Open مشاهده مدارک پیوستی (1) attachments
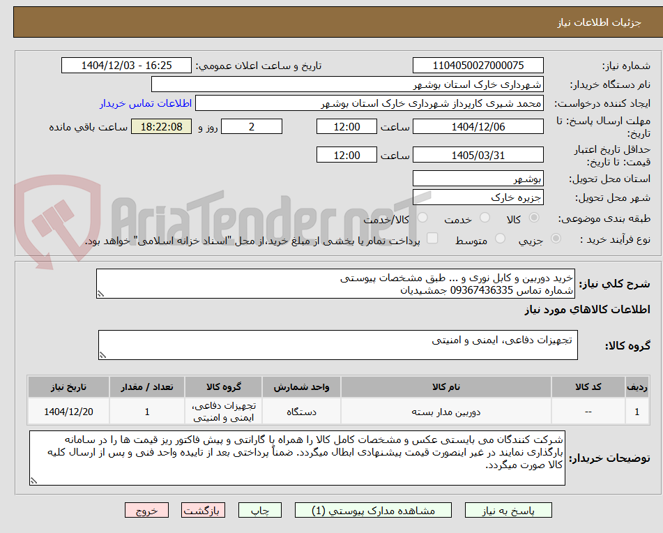 click(x=373, y=510)
